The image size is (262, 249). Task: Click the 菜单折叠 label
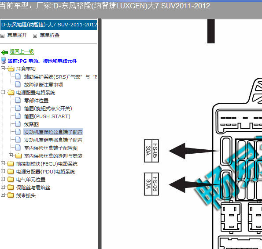50,35
